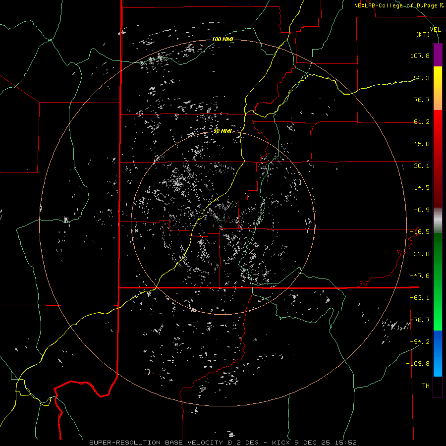Click the 61.2 velocity scale value

pyautogui.click(x=422, y=122)
